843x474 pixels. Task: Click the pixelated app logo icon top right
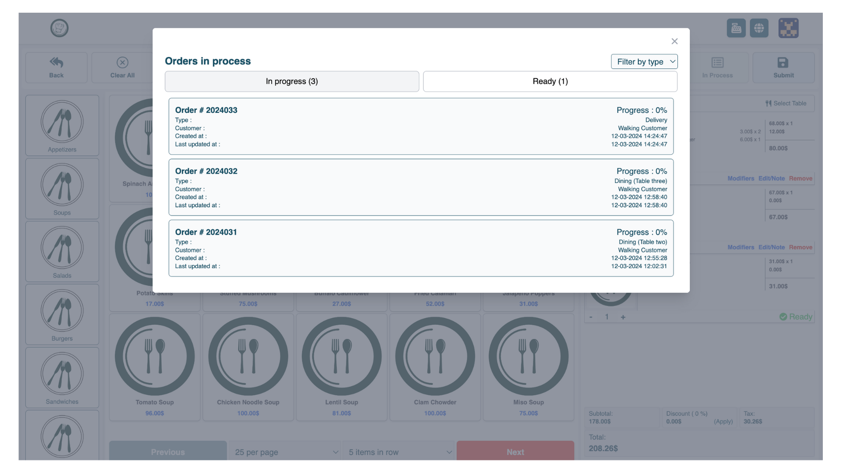click(788, 28)
